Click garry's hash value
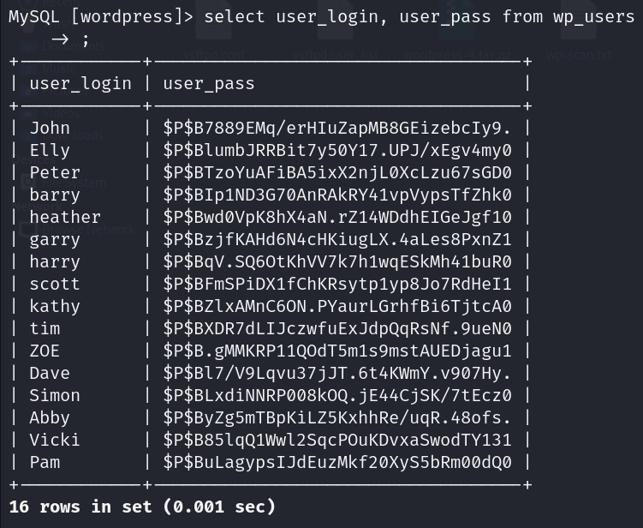Image resolution: width=643 pixels, height=528 pixels. click(x=337, y=239)
